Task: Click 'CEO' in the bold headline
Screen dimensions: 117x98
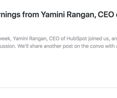Action: (x=106, y=15)
